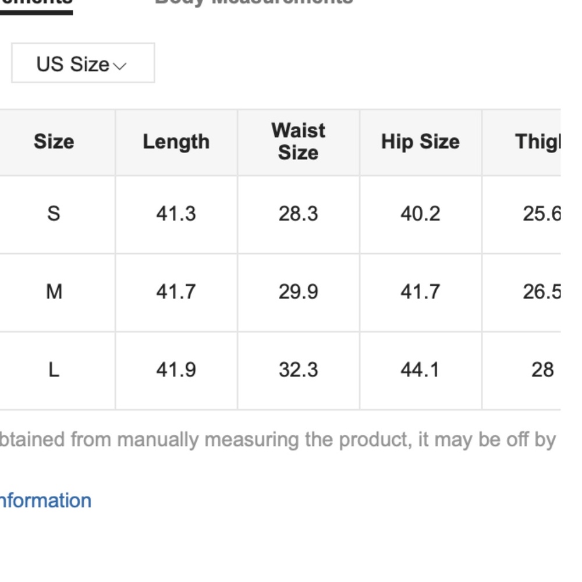Click the Size column header
Viewport: 582px width, 582px height.
(54, 141)
